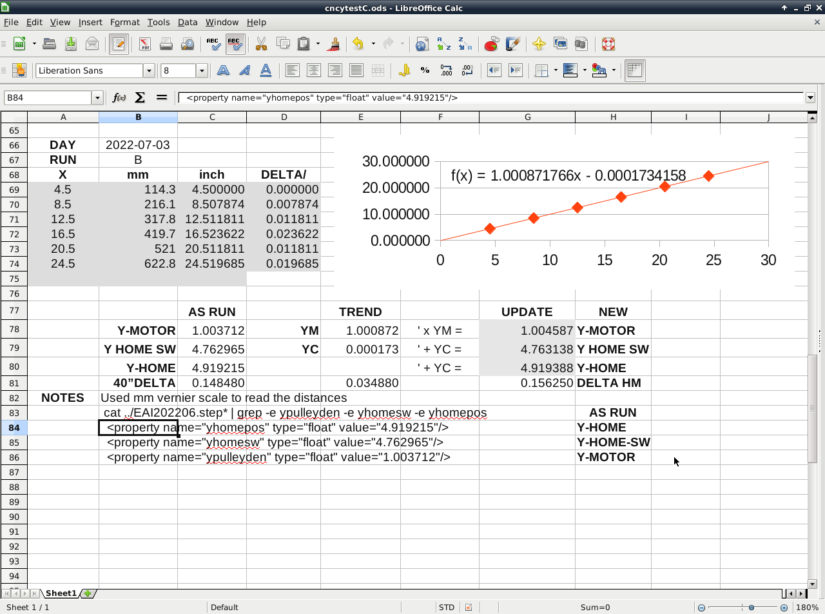Center cell contents horizontally
This screenshot has width=825, height=614.
(314, 70)
